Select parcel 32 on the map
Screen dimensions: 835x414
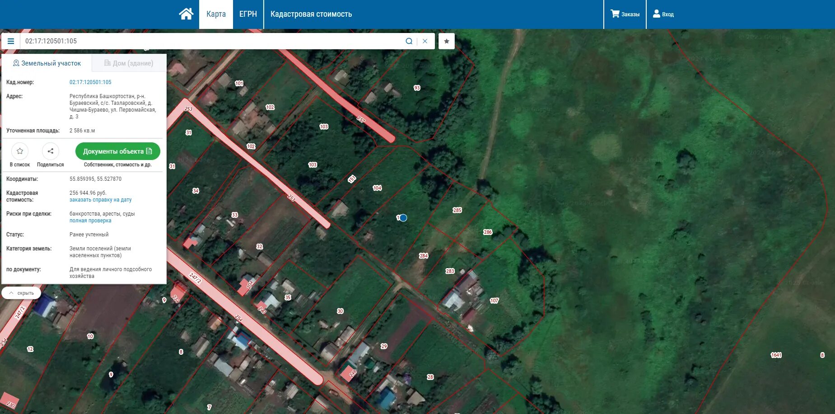(259, 247)
